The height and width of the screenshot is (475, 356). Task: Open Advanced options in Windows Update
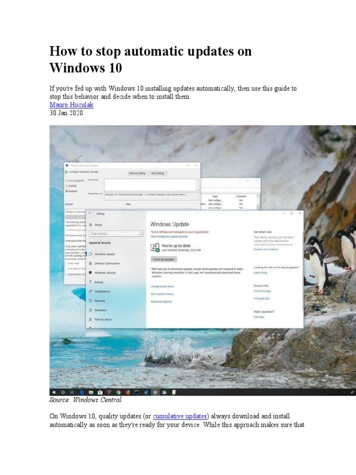coord(161,302)
